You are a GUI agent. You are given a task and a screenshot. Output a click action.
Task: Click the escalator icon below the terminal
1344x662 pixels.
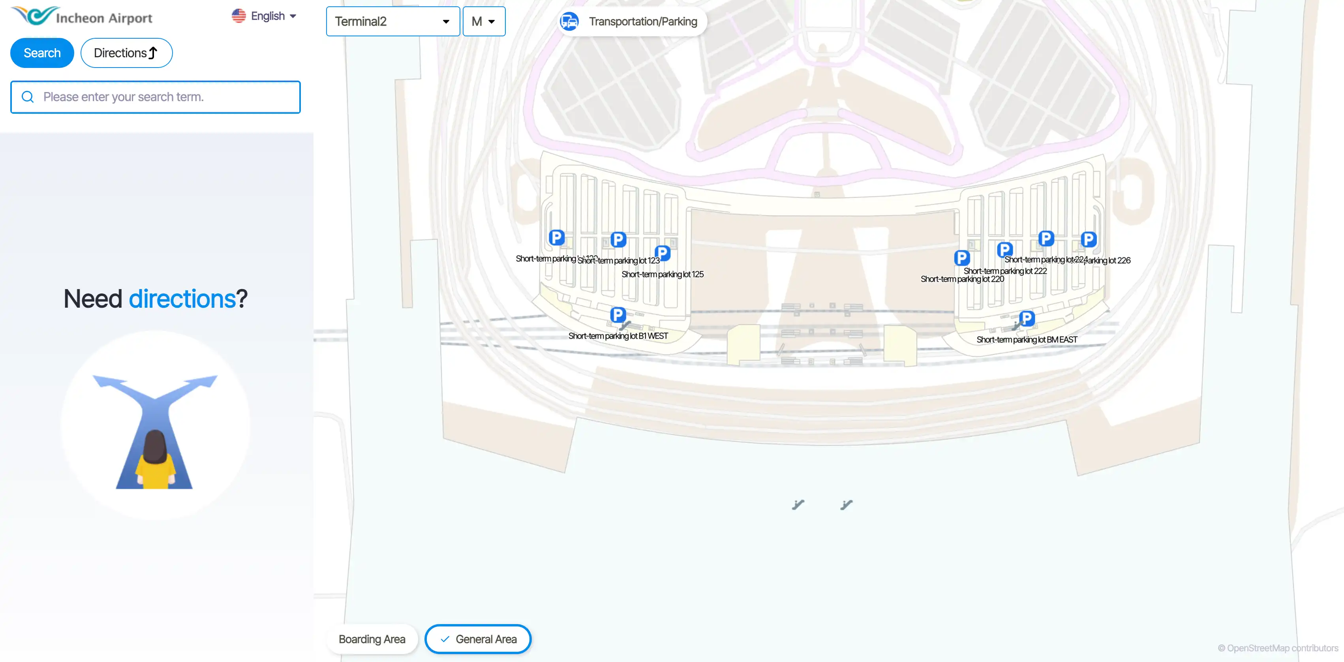pyautogui.click(x=798, y=504)
